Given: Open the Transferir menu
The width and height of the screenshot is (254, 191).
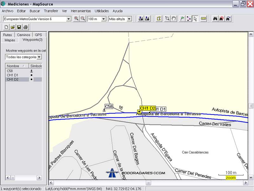Looking at the screenshot, I should (x=51, y=11).
